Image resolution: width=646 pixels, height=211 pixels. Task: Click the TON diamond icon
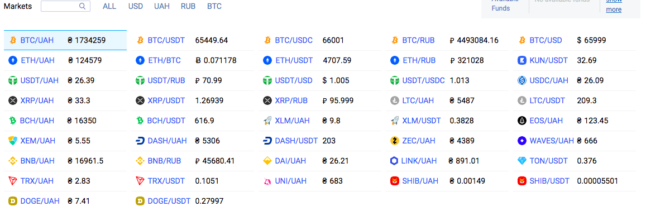[x=522, y=161]
